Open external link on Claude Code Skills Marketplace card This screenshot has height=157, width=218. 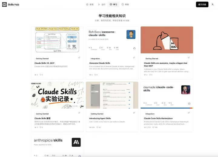(x=189, y=113)
